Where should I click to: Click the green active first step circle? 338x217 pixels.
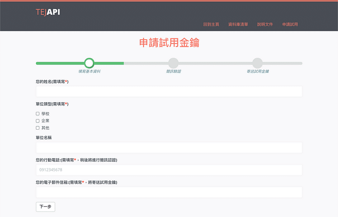point(89,63)
